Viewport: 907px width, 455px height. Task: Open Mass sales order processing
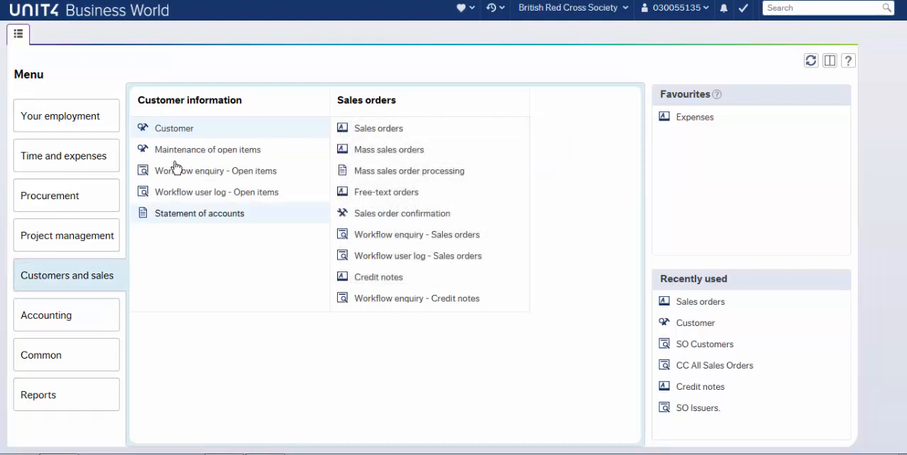point(409,171)
